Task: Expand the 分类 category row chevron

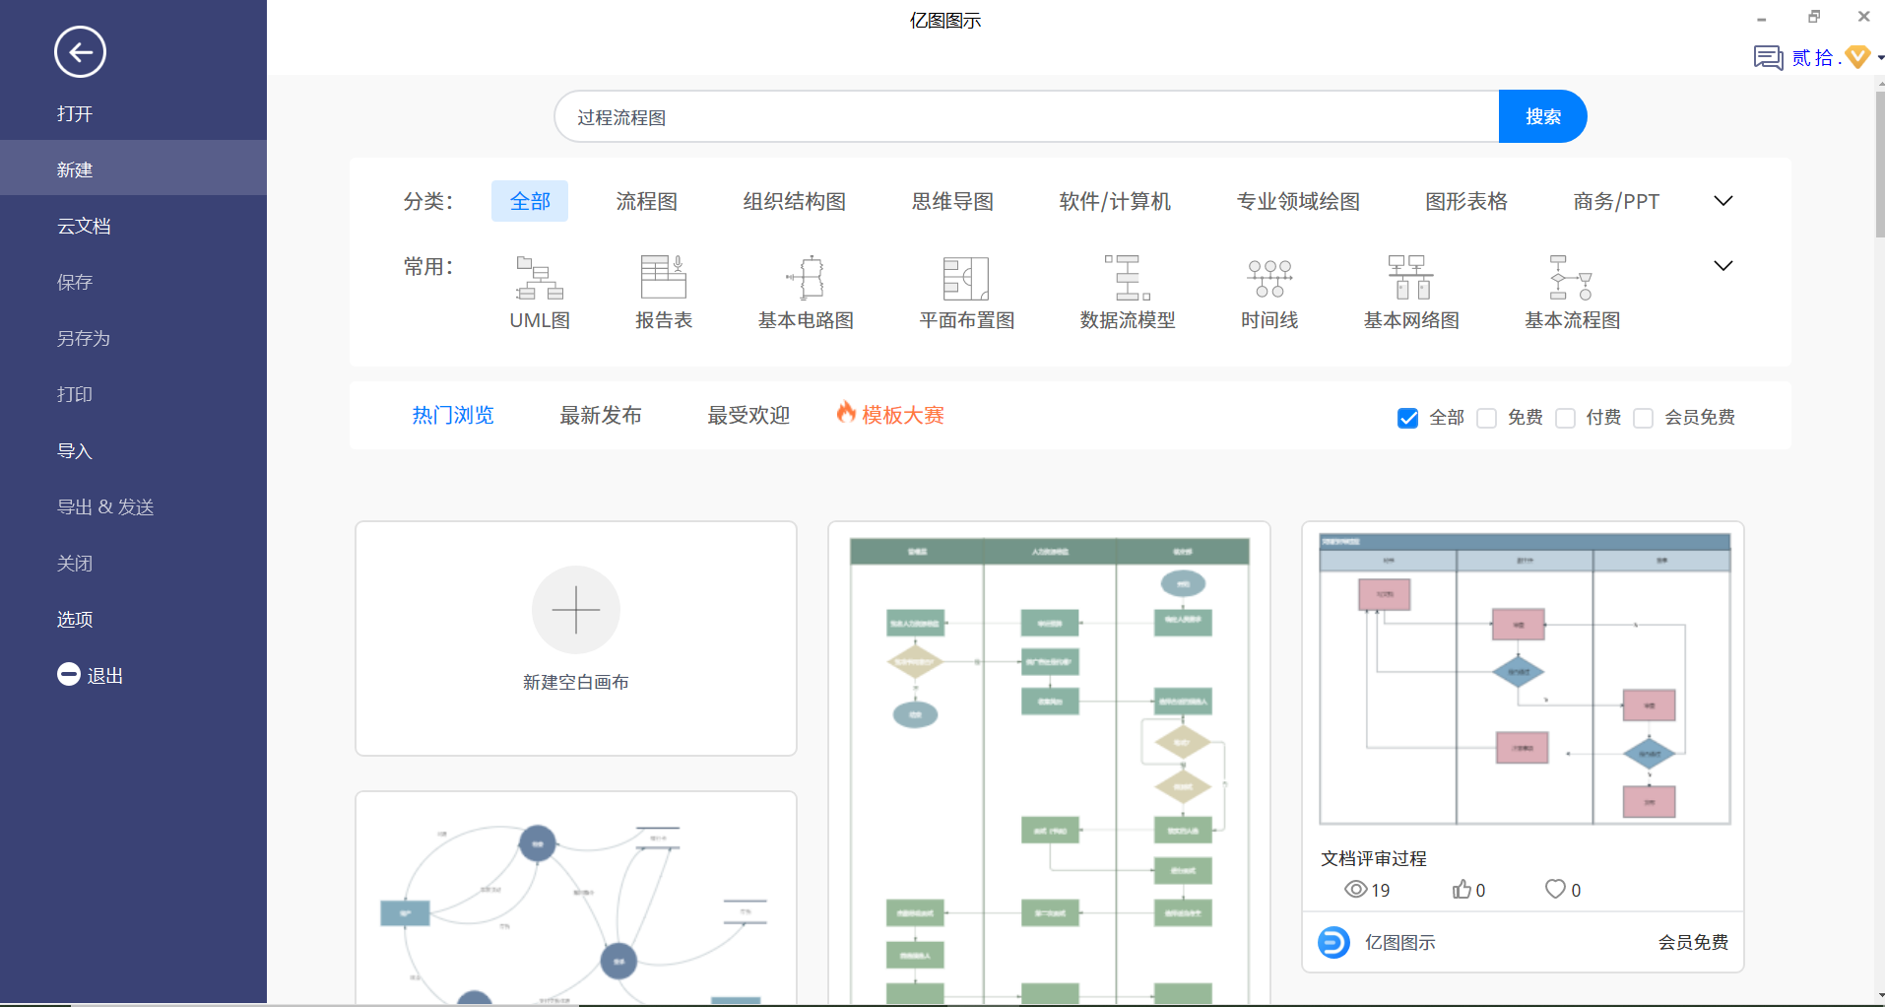Action: click(1723, 201)
